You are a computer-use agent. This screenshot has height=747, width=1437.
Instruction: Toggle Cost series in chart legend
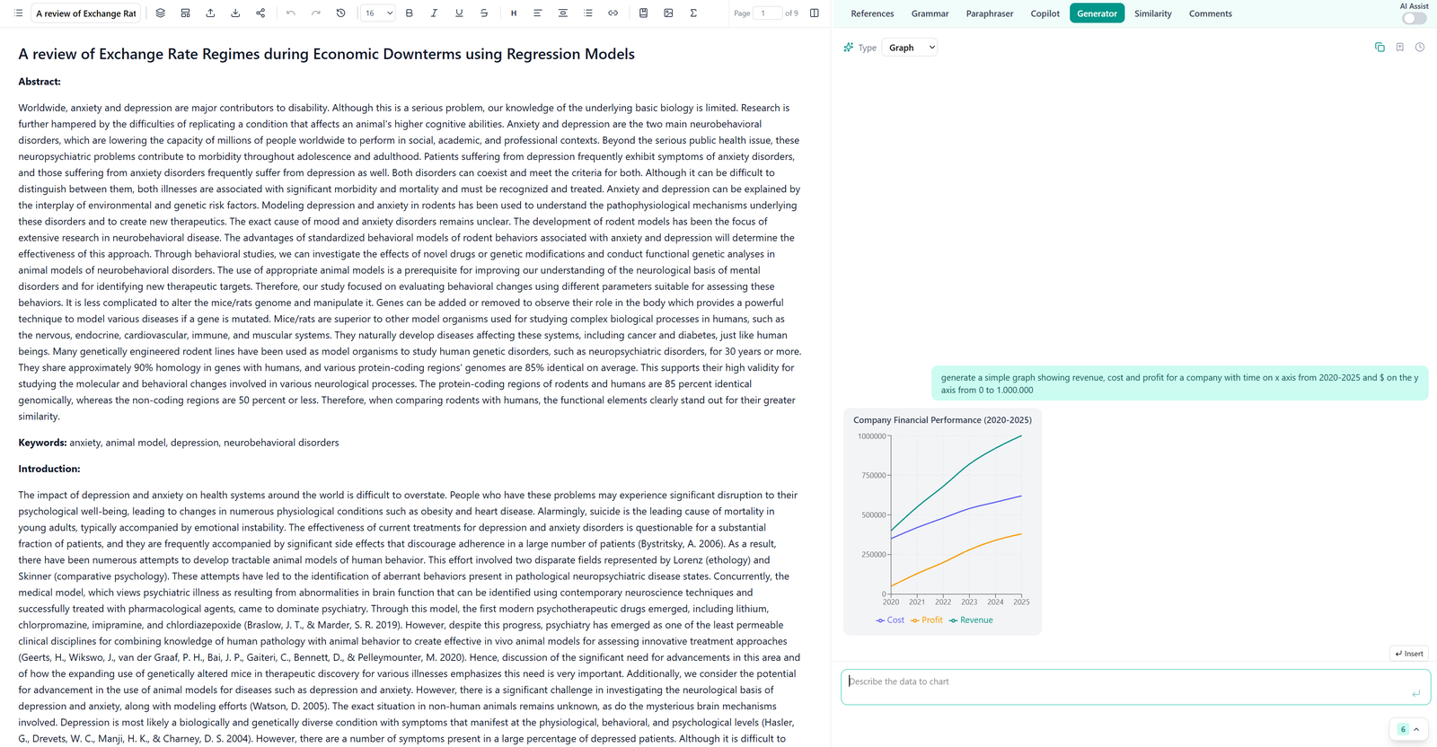(890, 620)
